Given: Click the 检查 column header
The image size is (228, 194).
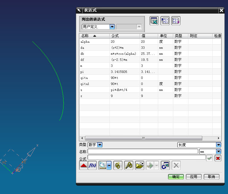Looking at the screenshot, I should pos(217,36).
